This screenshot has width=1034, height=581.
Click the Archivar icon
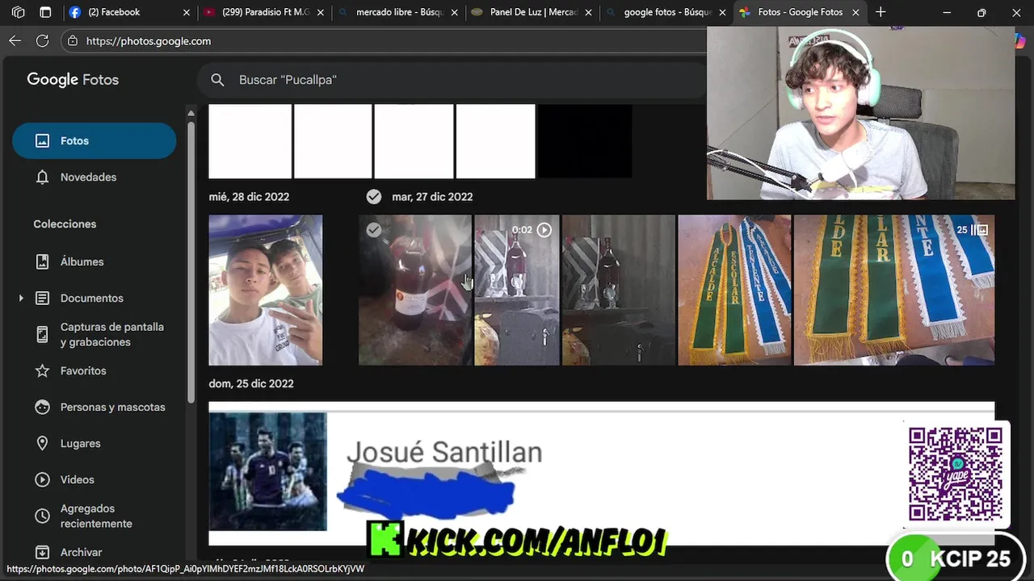43,553
